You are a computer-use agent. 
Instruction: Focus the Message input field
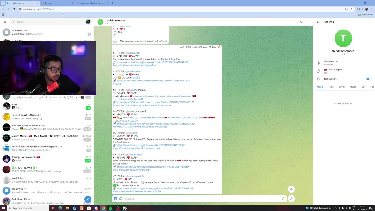tap(202, 199)
